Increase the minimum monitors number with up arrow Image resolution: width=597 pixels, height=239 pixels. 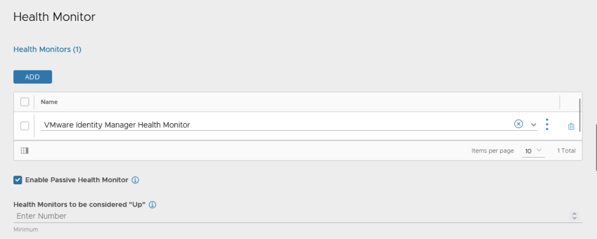pos(574,214)
